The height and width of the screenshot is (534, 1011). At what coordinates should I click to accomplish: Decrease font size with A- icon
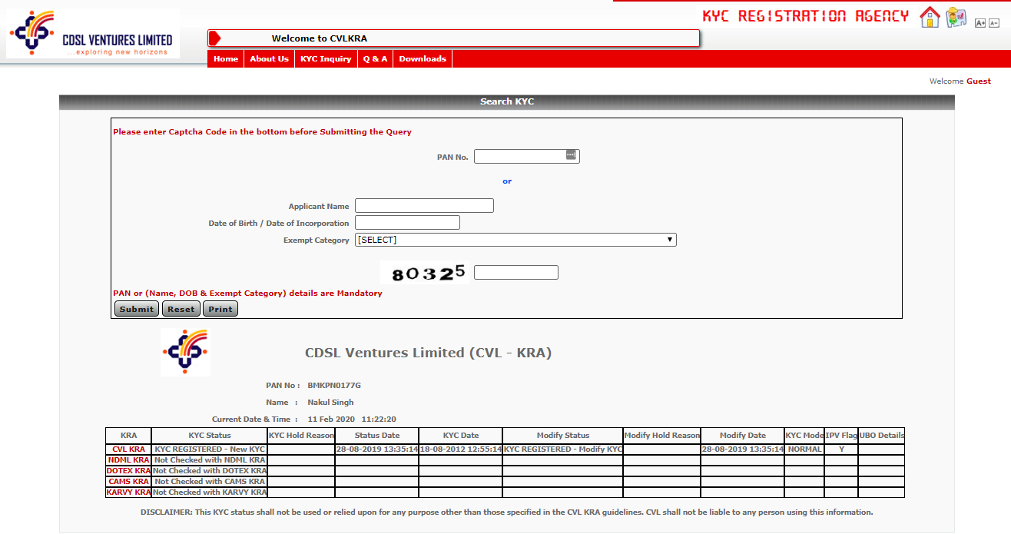[994, 23]
